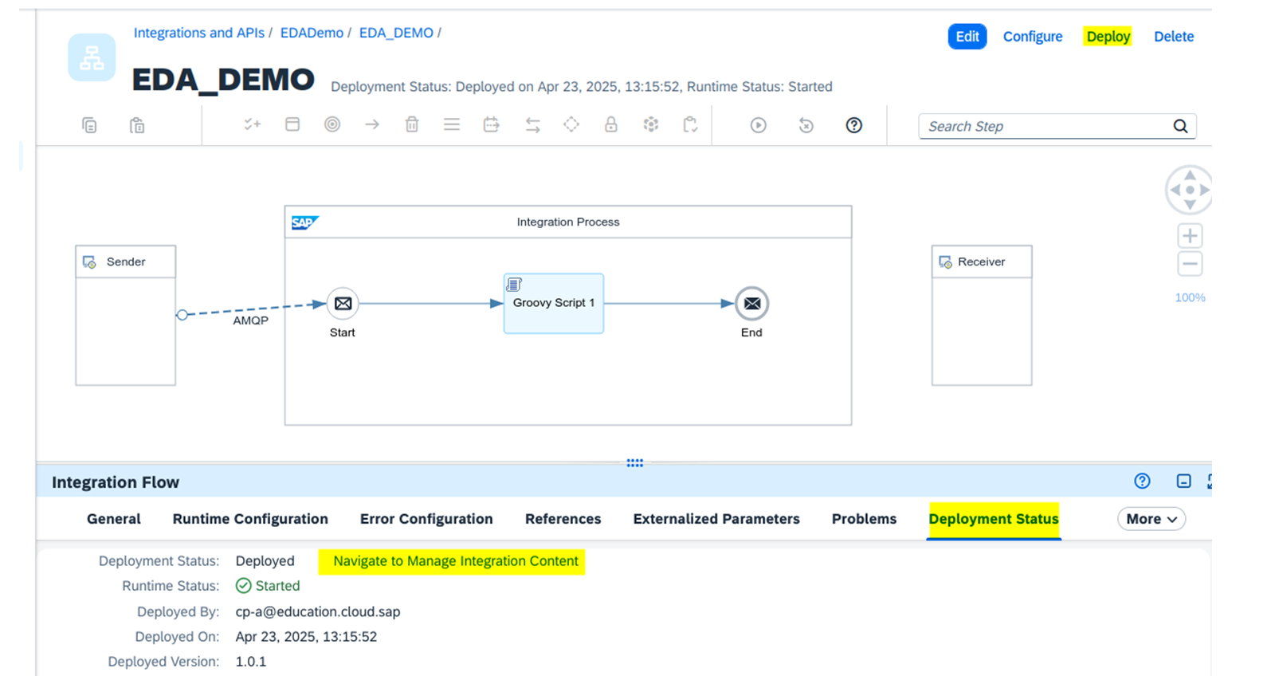This screenshot has height=684, width=1275.
Task: Click the trash can delete icon
Action: pyautogui.click(x=412, y=124)
